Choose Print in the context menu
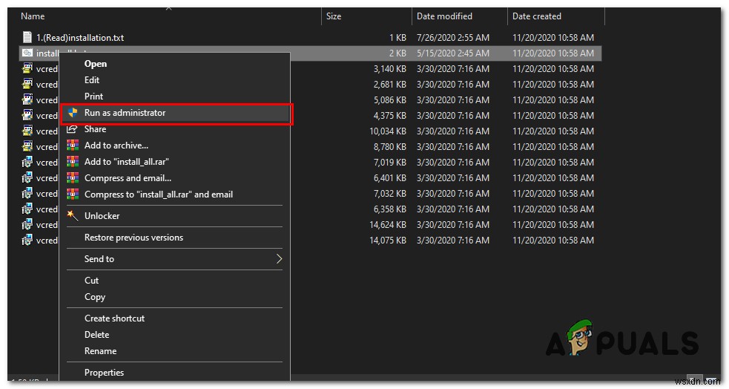 click(93, 97)
